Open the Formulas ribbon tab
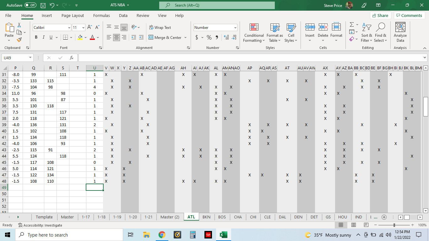Screen dimensions: 429x241 tap(101, 15)
